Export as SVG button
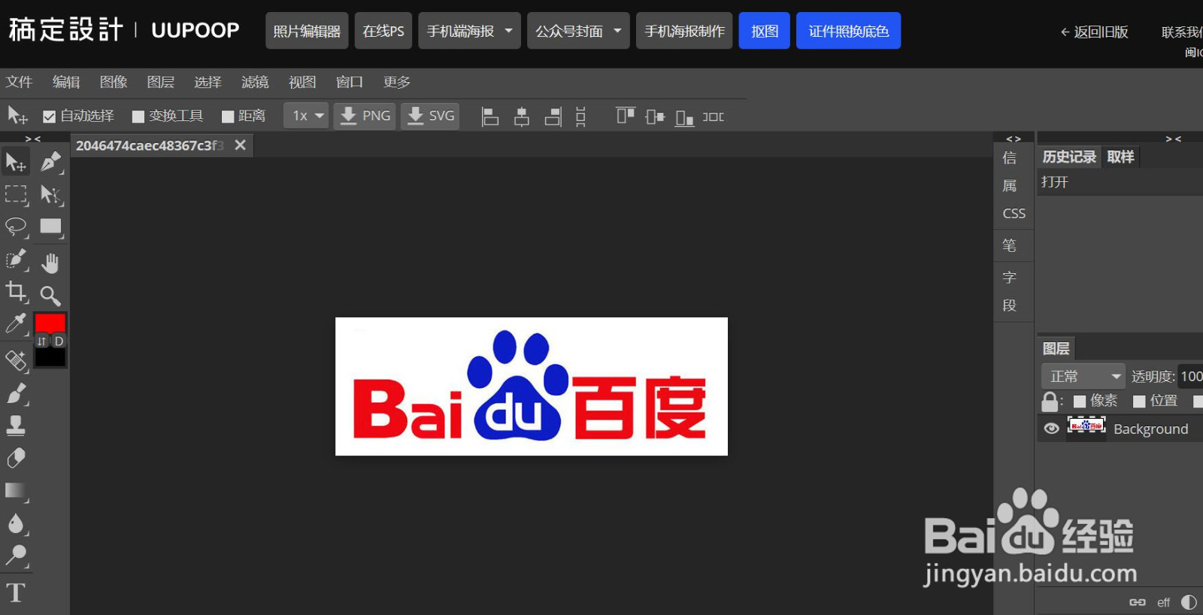The width and height of the screenshot is (1203, 615). point(430,116)
